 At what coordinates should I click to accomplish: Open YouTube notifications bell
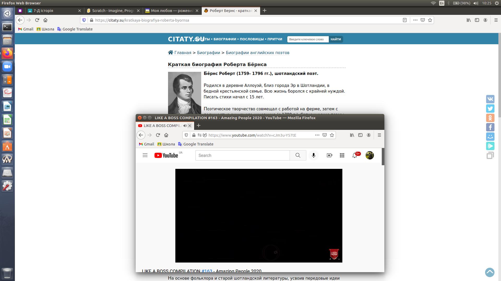[x=355, y=155]
